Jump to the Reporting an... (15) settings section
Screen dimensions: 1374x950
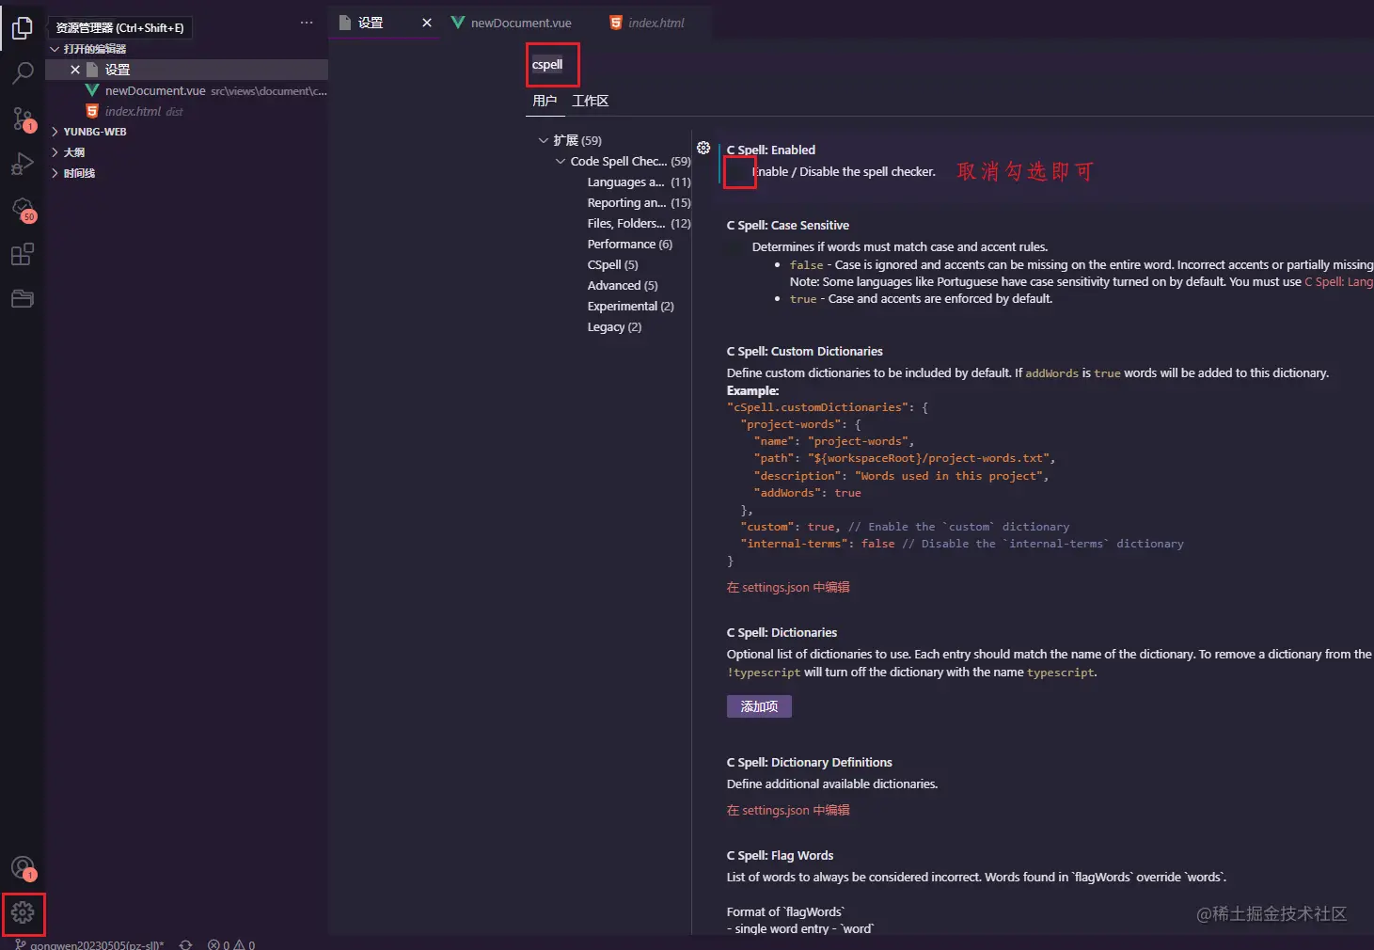point(639,202)
